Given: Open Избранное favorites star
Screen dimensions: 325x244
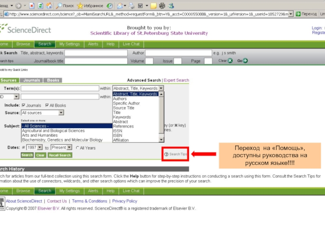Looking at the screenshot, I should [x=90, y=6].
